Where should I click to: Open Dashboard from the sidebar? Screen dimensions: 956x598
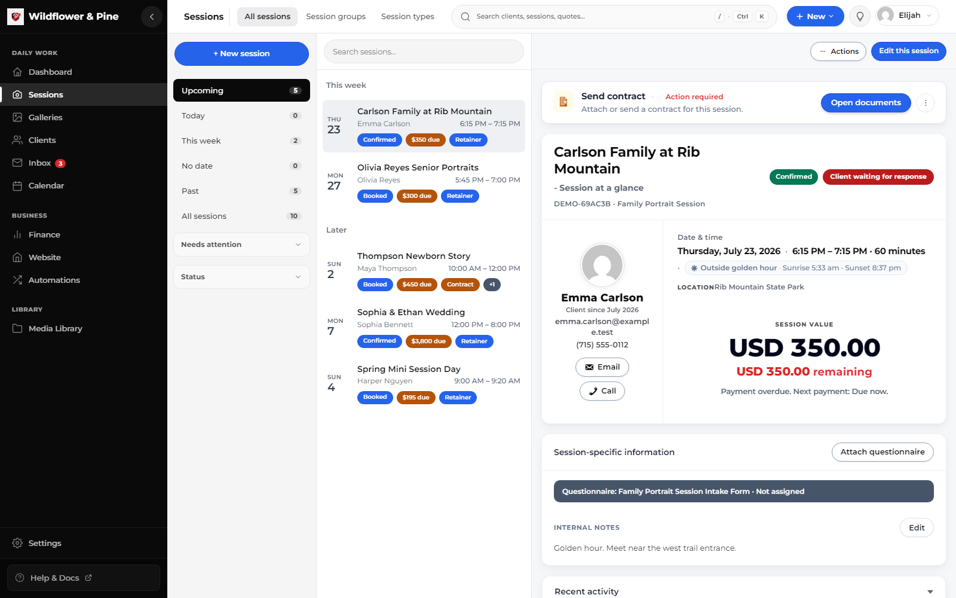[84, 72]
